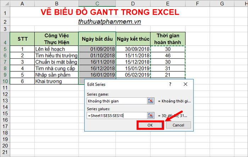
Task: Click start date cell '01/09/2018'
Action: pyautogui.click(x=97, y=49)
